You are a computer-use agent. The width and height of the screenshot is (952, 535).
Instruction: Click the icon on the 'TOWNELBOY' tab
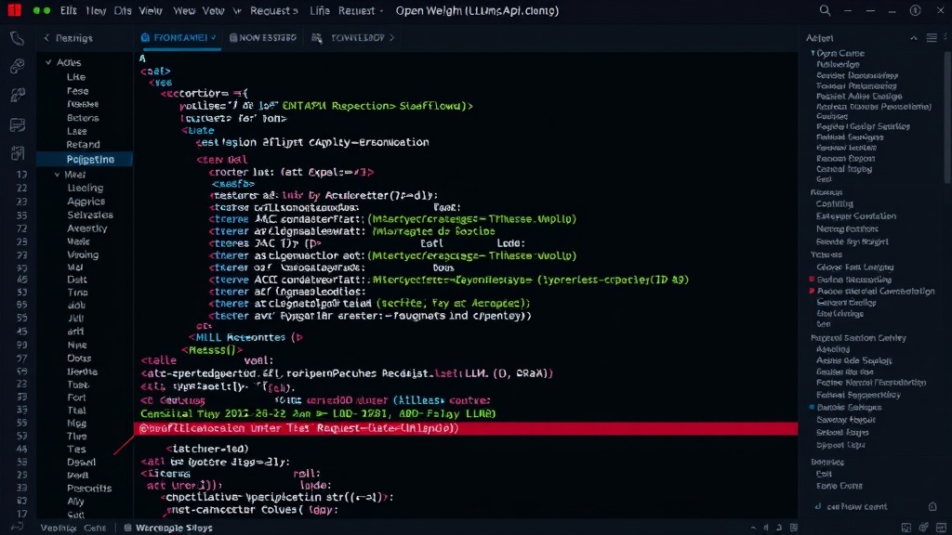(x=316, y=37)
